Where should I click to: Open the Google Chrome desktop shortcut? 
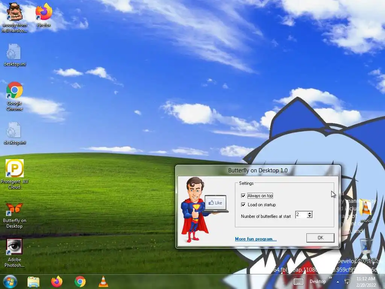pyautogui.click(x=15, y=96)
